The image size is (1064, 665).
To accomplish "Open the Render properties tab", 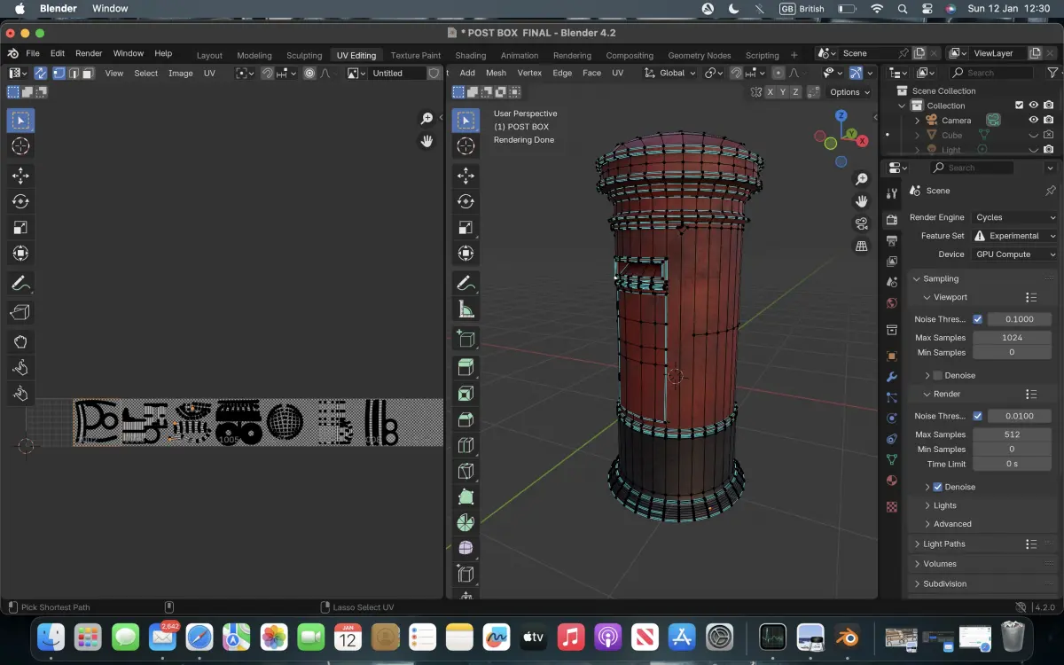I will (x=892, y=218).
